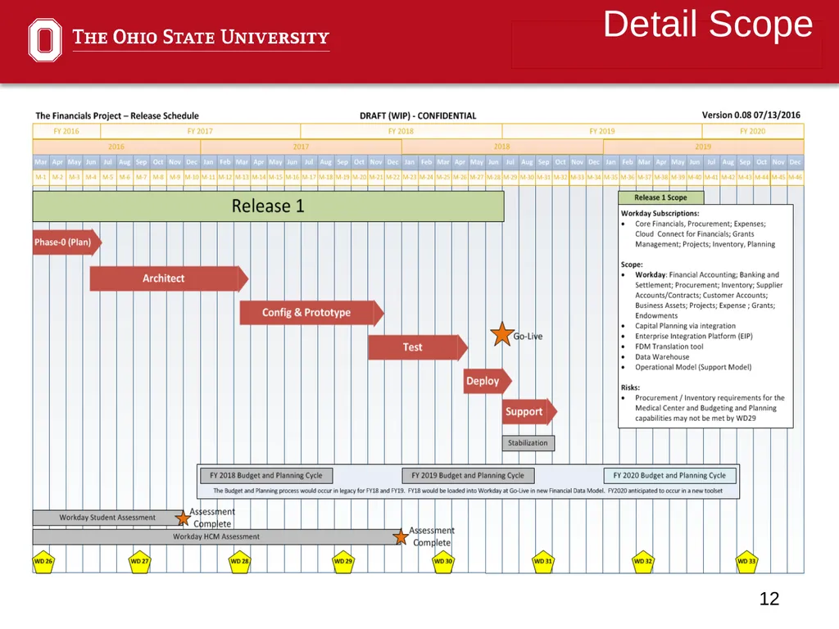Select the WD 27 yellow pentagon marker

click(x=139, y=562)
